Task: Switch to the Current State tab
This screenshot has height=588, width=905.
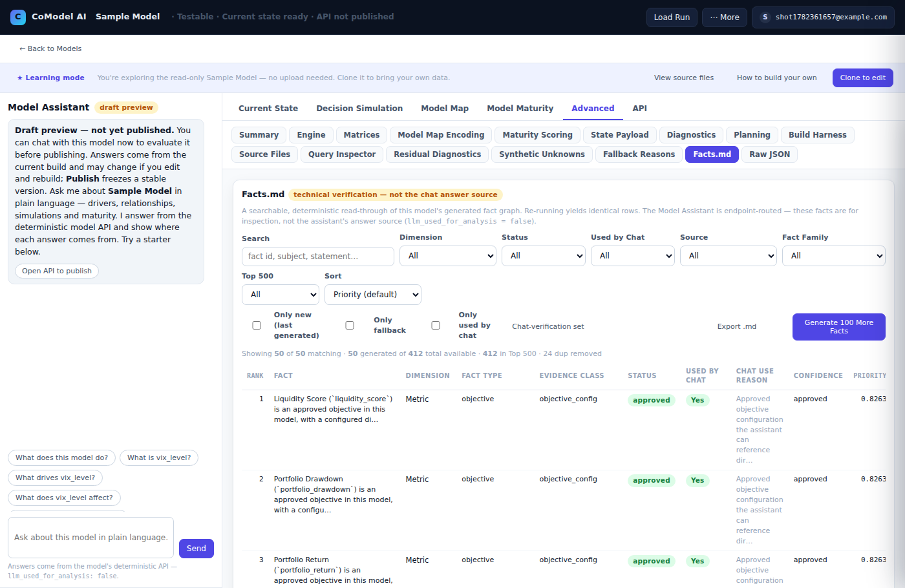Action: pos(268,109)
